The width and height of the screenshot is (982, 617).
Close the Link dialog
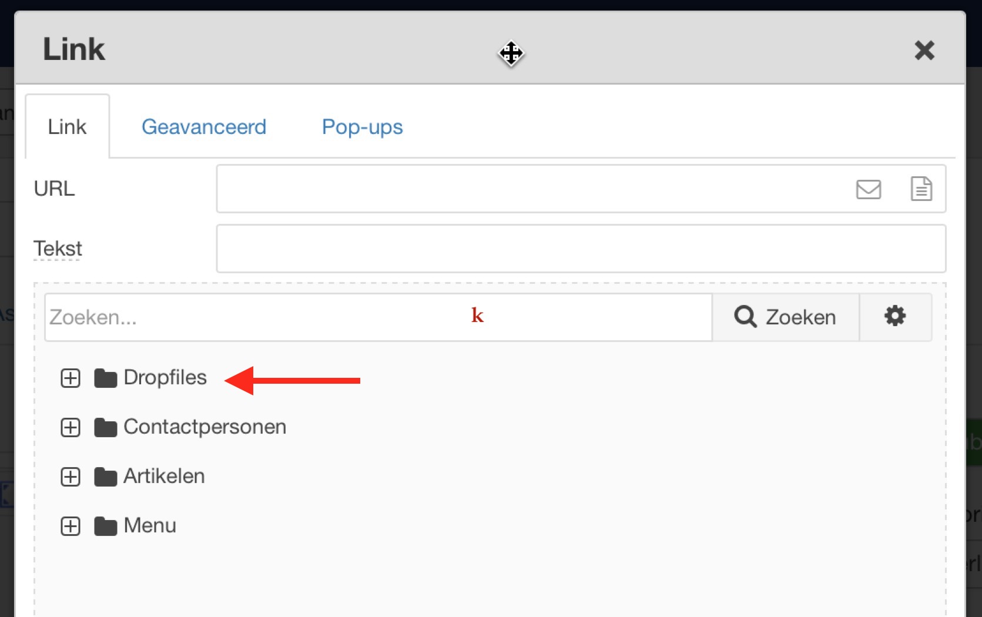pos(924,51)
